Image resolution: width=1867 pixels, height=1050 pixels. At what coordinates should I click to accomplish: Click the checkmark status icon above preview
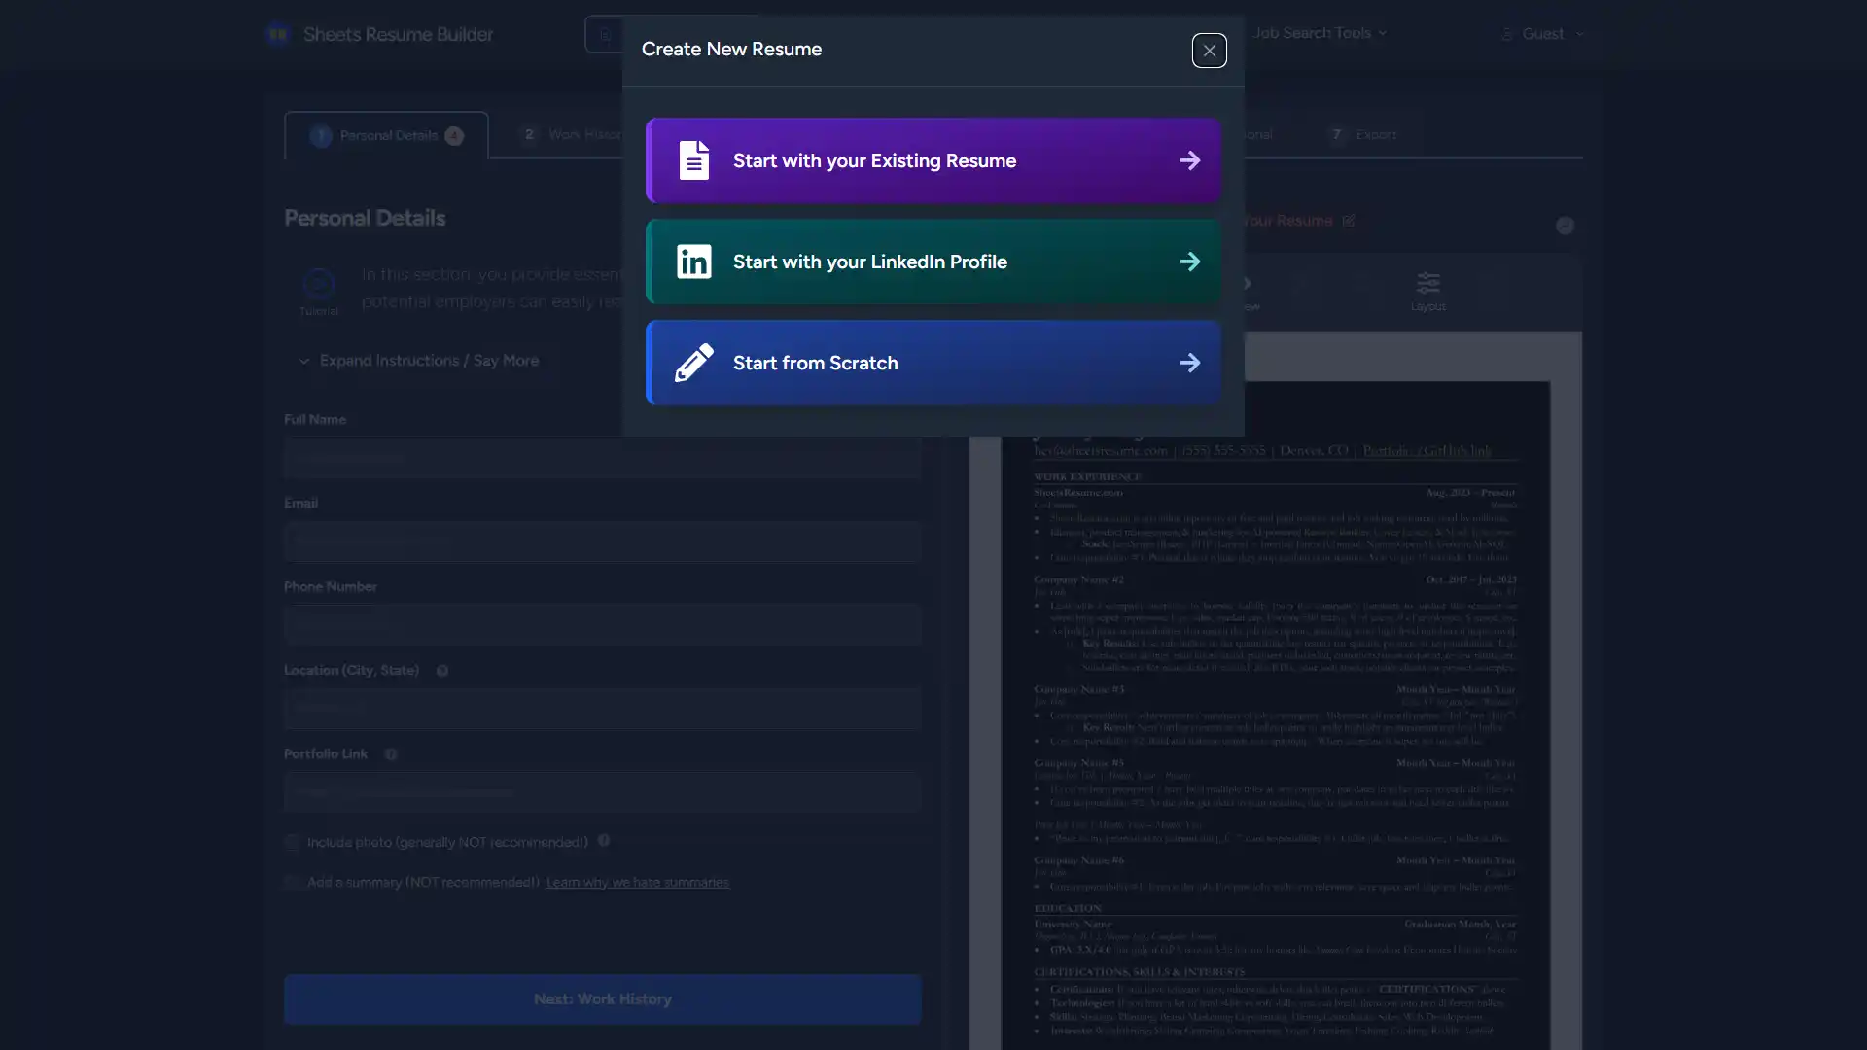coord(1565,226)
